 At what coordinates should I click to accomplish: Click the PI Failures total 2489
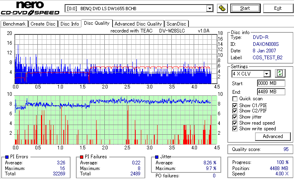135,174
